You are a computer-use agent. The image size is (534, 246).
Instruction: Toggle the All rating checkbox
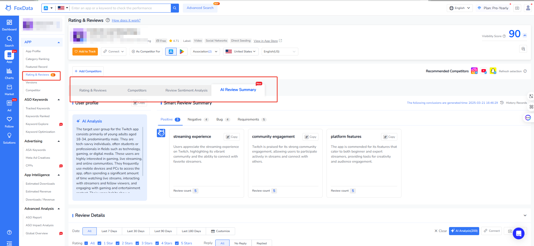[x=86, y=243]
